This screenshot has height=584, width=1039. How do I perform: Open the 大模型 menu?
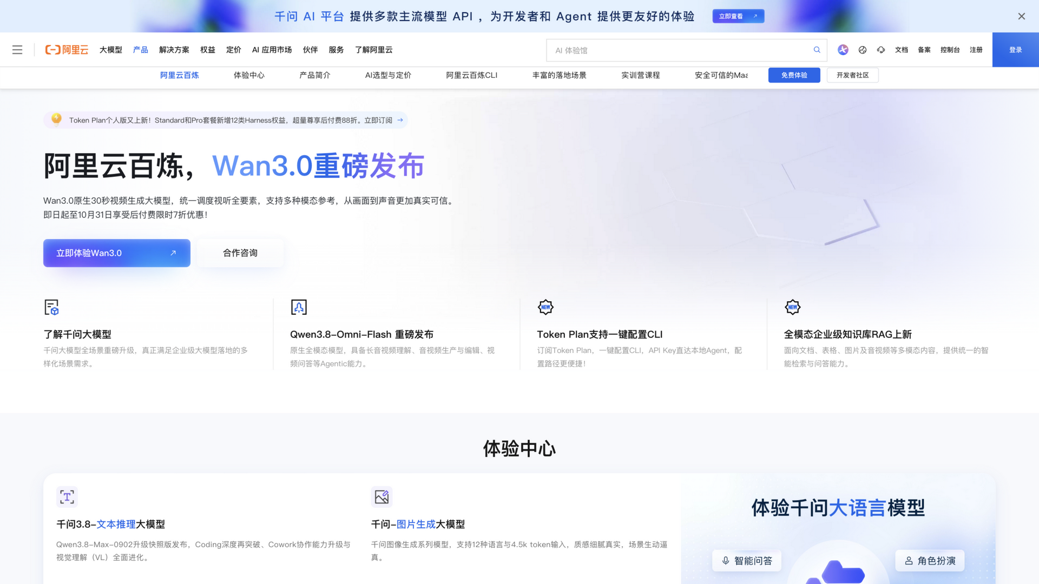coord(111,50)
